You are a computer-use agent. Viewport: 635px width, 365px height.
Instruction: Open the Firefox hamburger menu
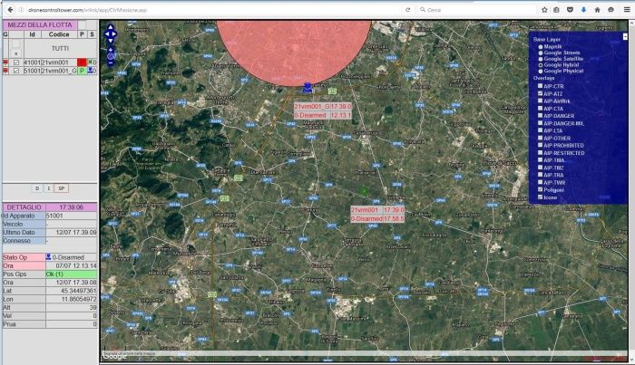[625, 8]
